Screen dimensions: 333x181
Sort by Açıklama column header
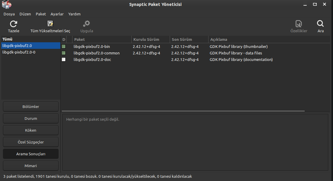219,39
